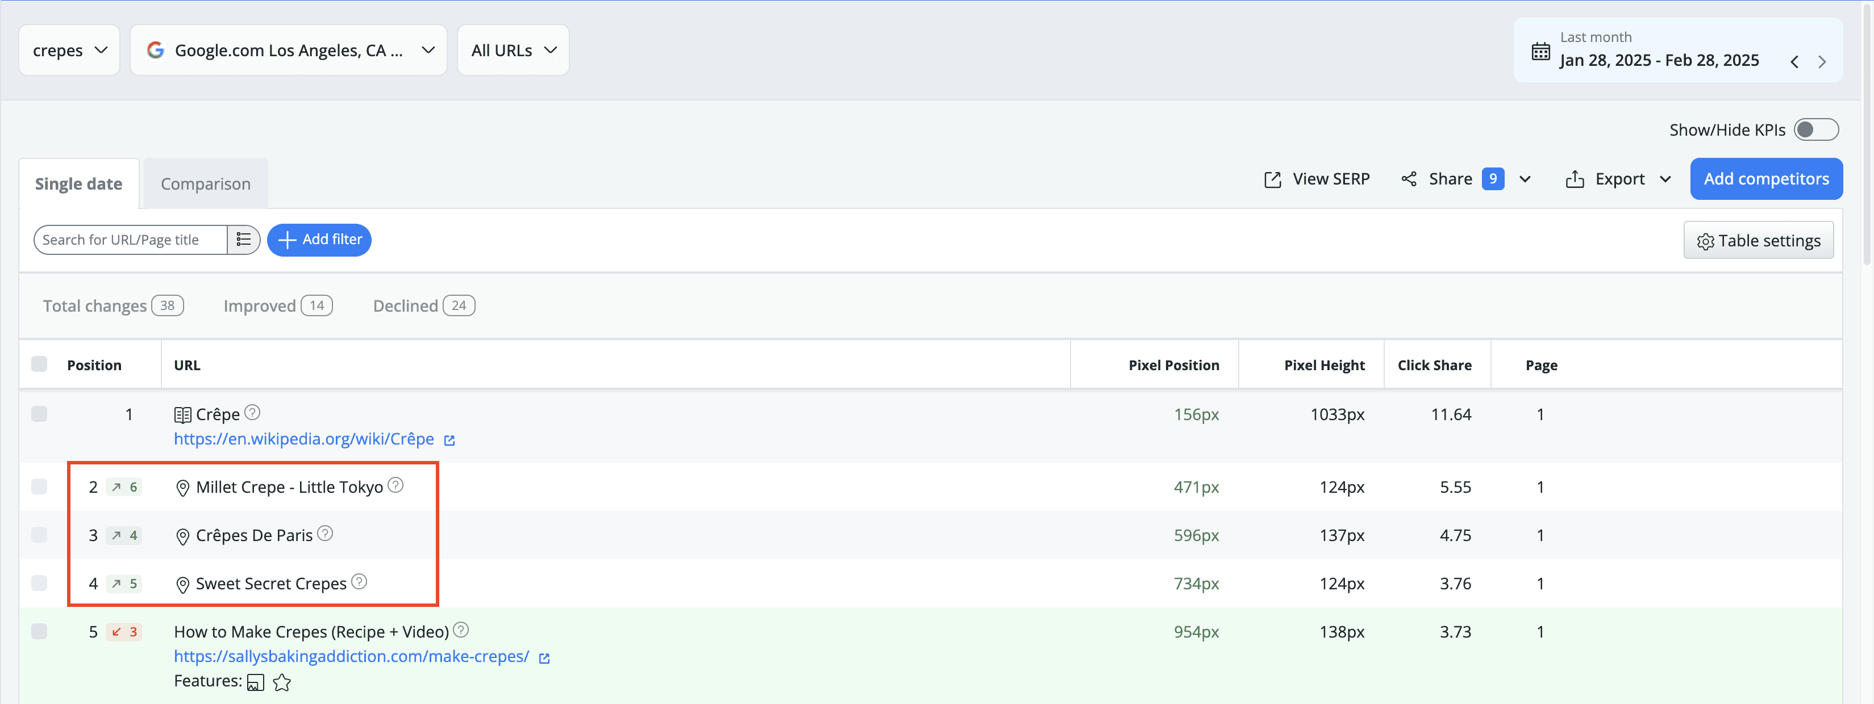Go to next date range arrow
Viewport: 1874px width, 704px height.
click(1822, 62)
